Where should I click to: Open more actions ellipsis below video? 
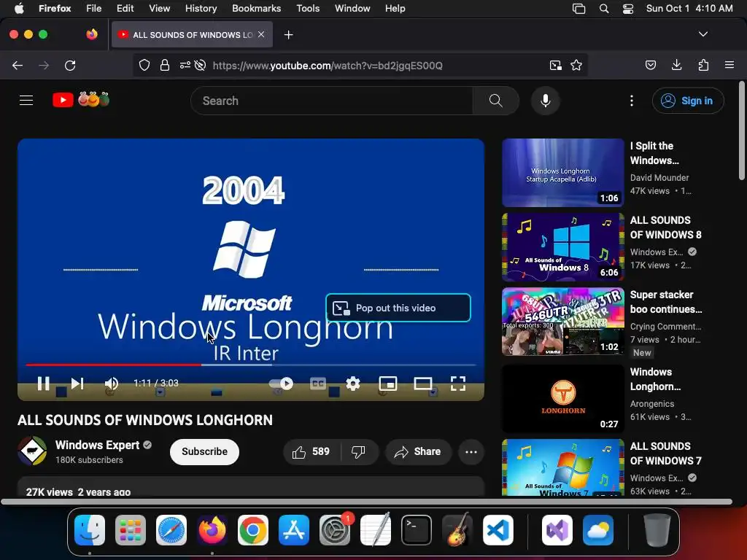471,451
